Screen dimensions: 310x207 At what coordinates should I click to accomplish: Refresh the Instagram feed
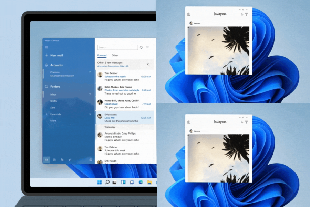[242, 14]
